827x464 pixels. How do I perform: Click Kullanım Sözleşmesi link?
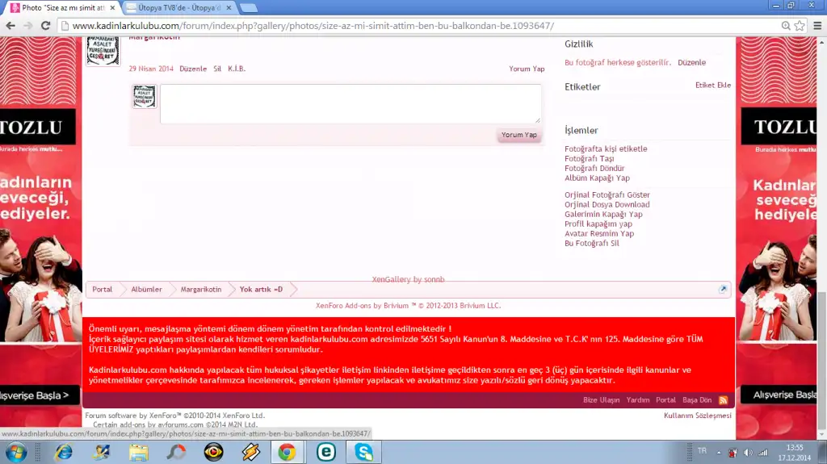697,416
